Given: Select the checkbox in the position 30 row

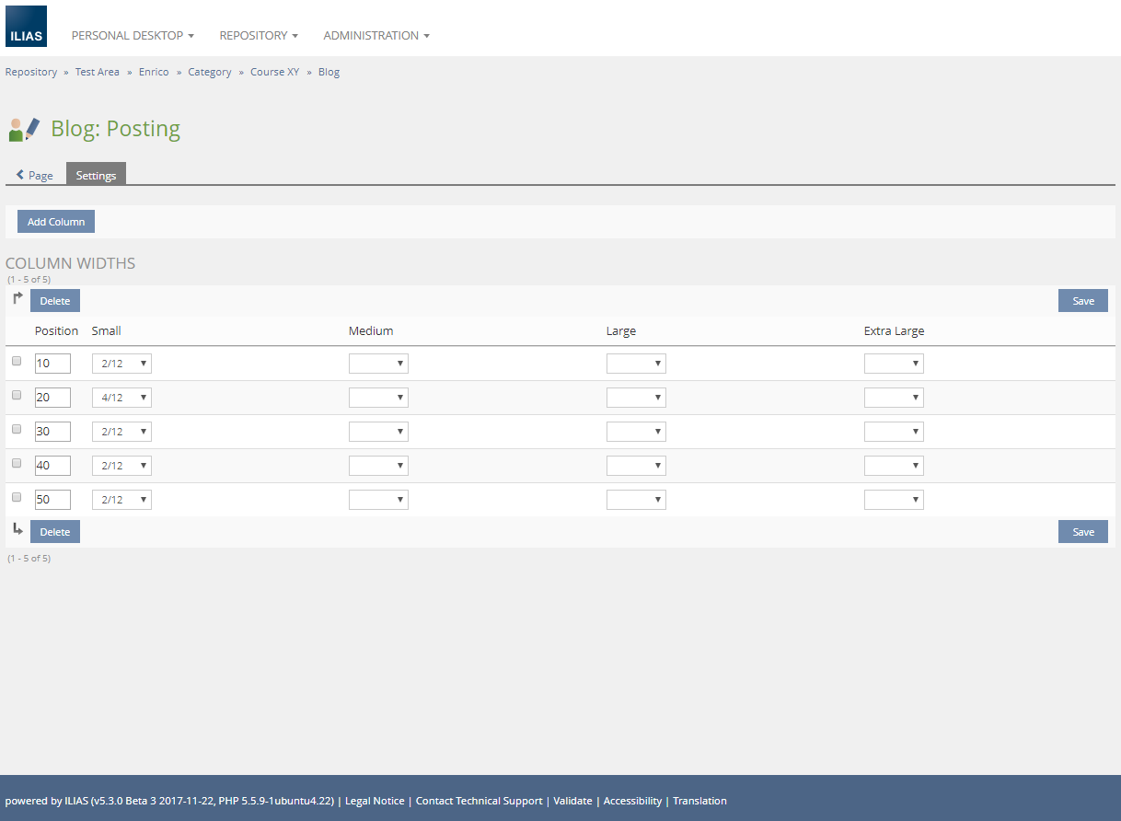Looking at the screenshot, I should tap(17, 430).
